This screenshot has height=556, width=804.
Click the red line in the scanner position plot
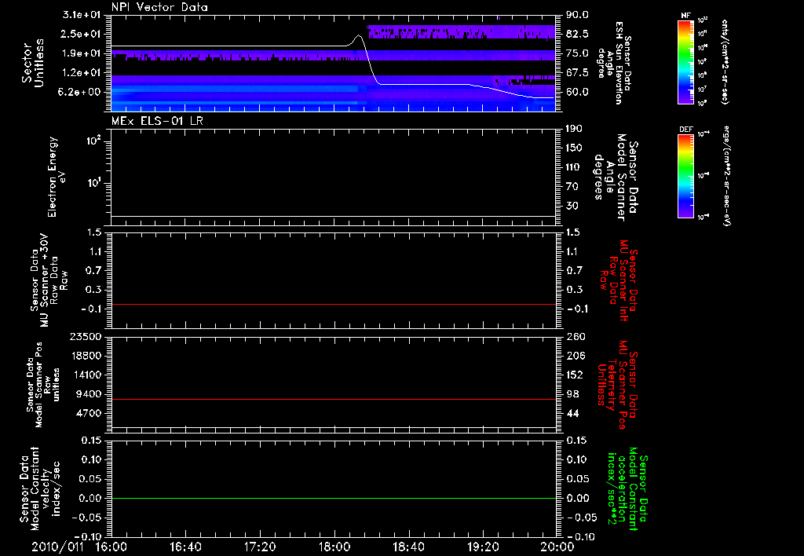click(x=333, y=399)
